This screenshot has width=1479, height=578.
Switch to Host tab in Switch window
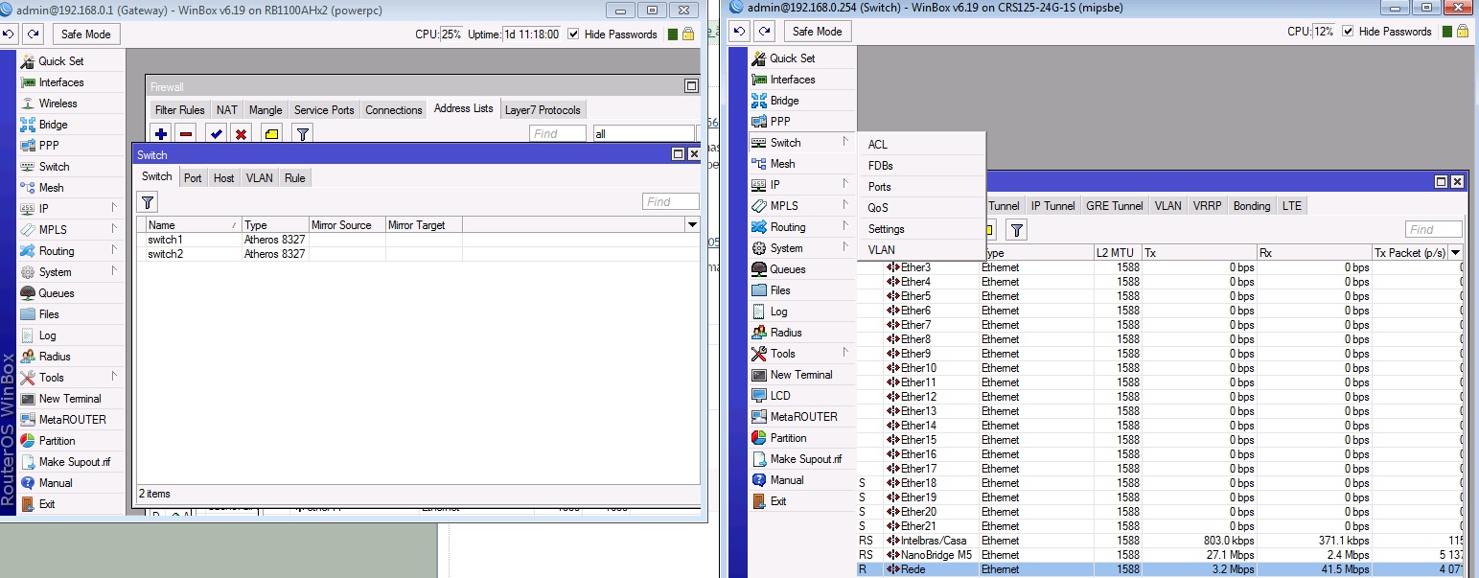[223, 178]
